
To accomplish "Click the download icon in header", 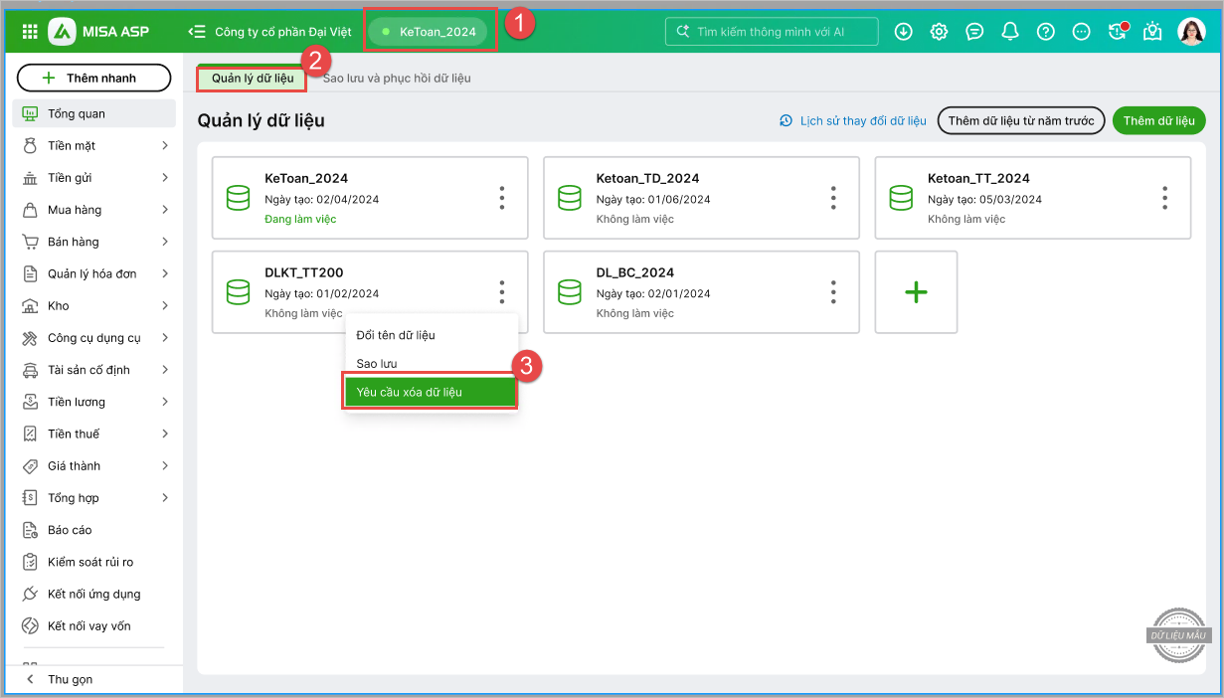I will [903, 32].
